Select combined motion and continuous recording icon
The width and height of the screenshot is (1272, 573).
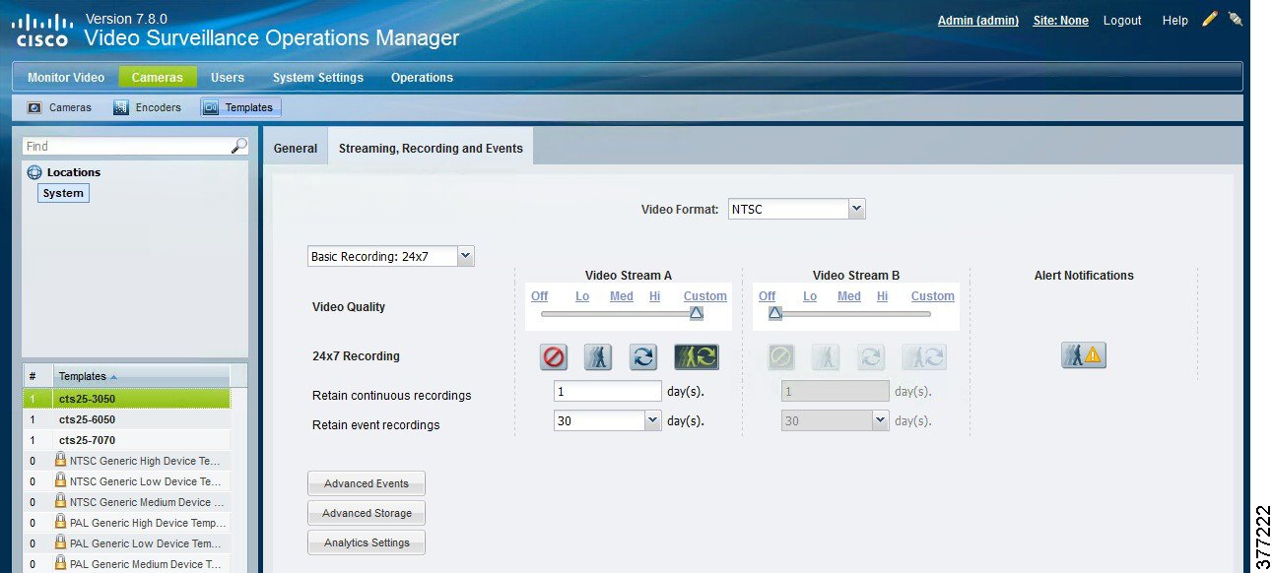[x=697, y=356]
